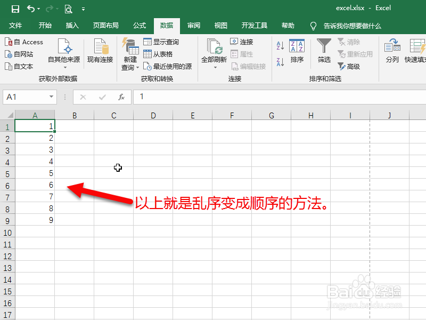The image size is (426, 320).
Task: Click the Sort Z to A descending icon
Action: point(280,62)
